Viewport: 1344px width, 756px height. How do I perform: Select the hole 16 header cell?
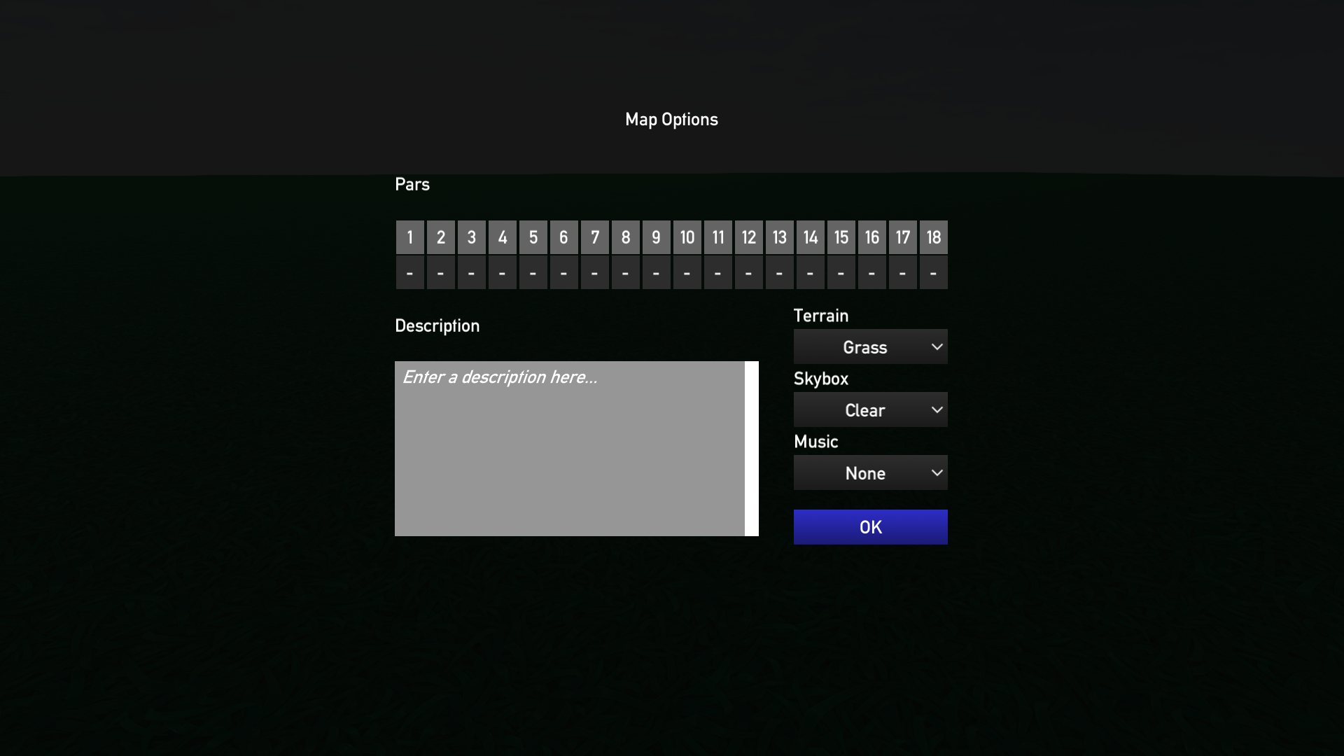(872, 237)
